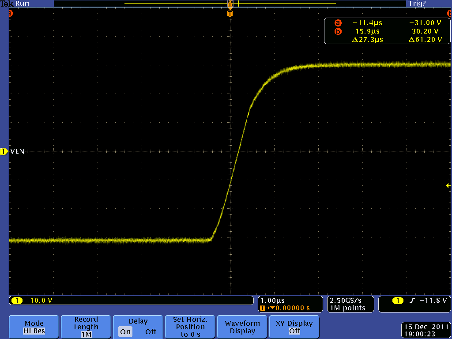Viewport: 452px width, 339px height.
Task: Click the waveform record overview bar at top
Action: click(x=230, y=4)
